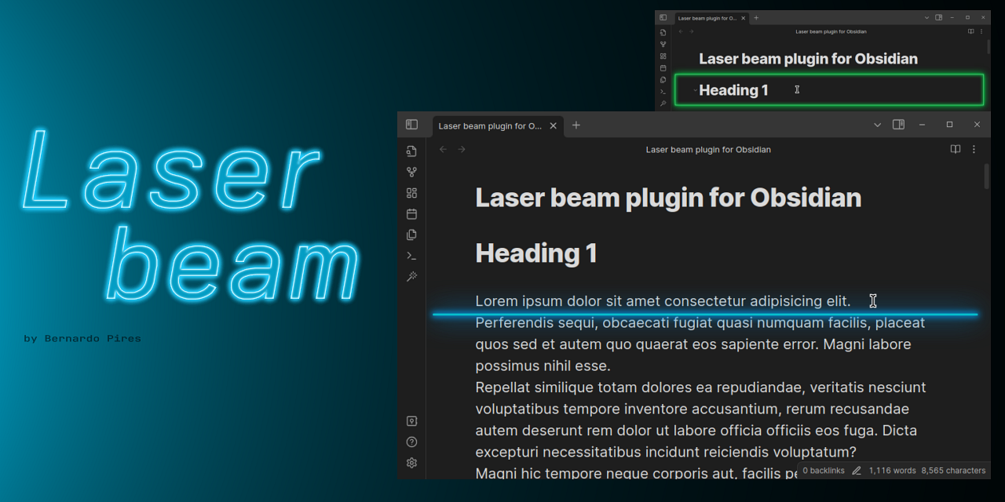This screenshot has width=1005, height=502.
Task: Open the help dialog
Action: [411, 442]
